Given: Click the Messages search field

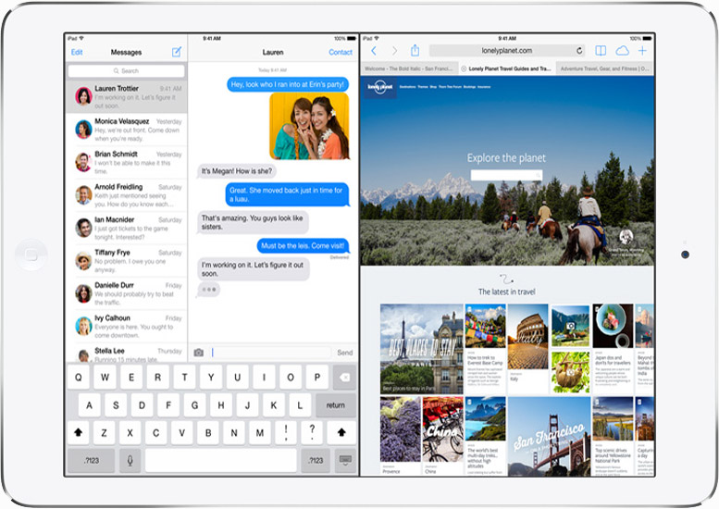Looking at the screenshot, I should (x=126, y=70).
